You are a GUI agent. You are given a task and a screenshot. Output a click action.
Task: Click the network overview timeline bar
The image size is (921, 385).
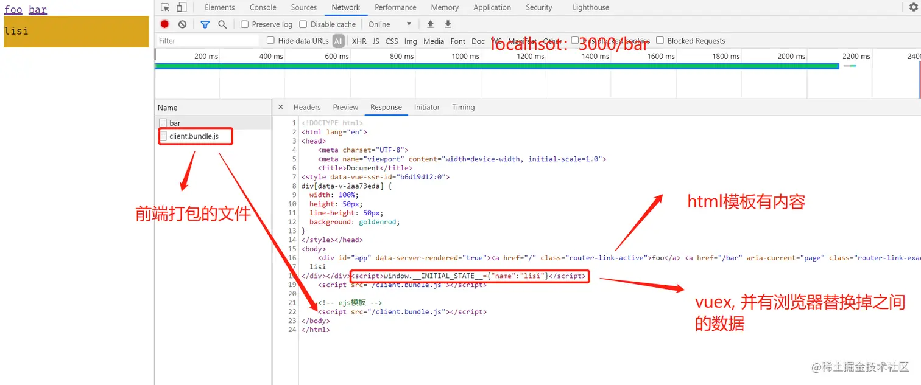[x=497, y=66]
